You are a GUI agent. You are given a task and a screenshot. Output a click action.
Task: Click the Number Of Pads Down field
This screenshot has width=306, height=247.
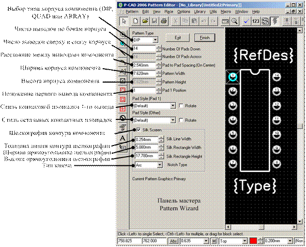pyautogui.click(x=144, y=48)
